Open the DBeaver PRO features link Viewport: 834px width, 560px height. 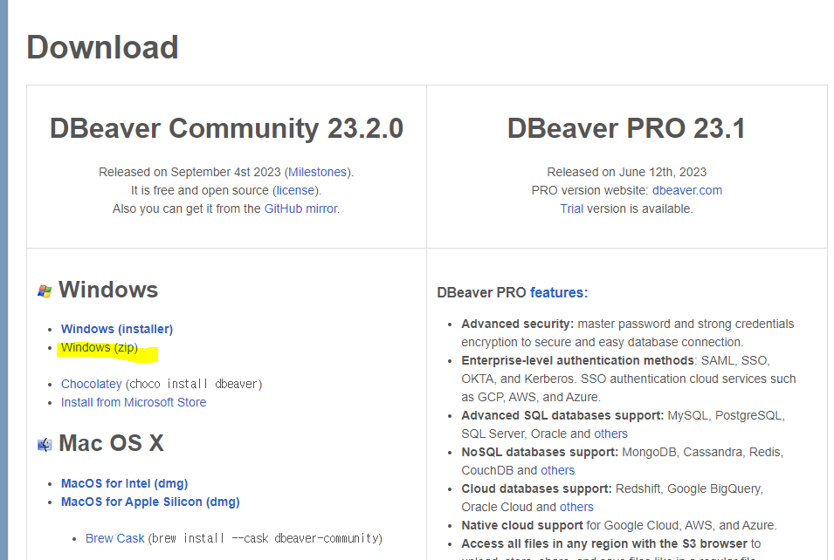pyautogui.click(x=557, y=293)
